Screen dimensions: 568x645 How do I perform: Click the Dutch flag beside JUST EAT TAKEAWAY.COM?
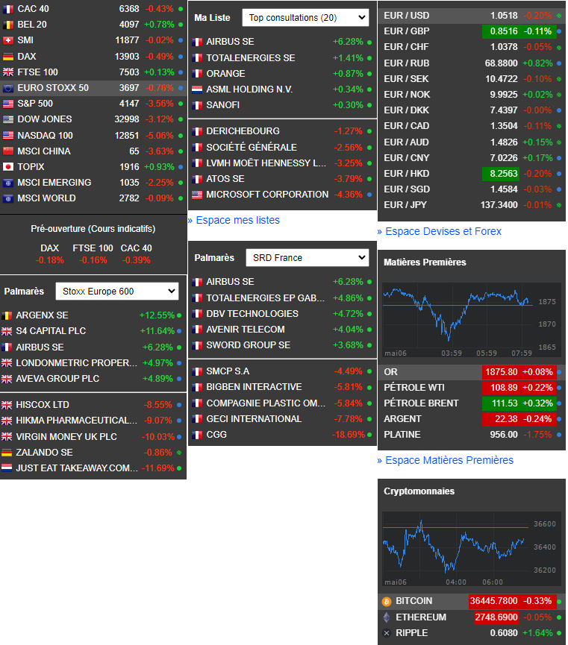(x=7, y=468)
